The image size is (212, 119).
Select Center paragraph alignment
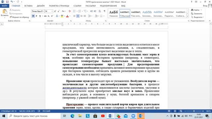tap(78, 16)
